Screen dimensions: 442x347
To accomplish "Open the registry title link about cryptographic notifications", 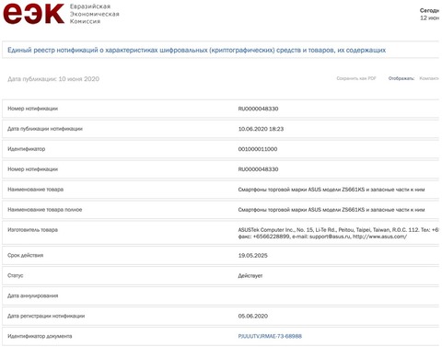I will (x=196, y=50).
